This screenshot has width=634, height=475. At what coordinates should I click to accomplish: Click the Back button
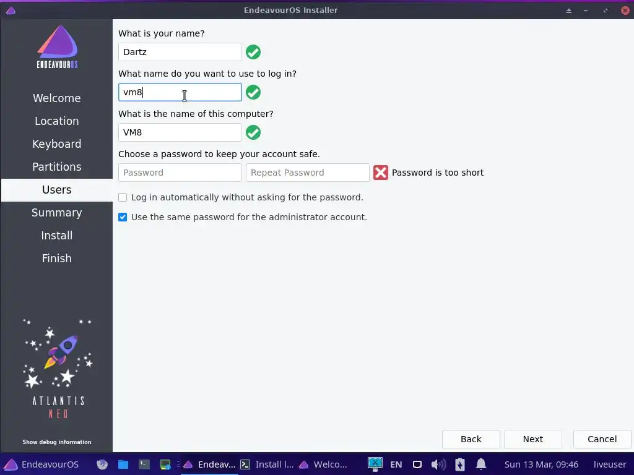471,439
